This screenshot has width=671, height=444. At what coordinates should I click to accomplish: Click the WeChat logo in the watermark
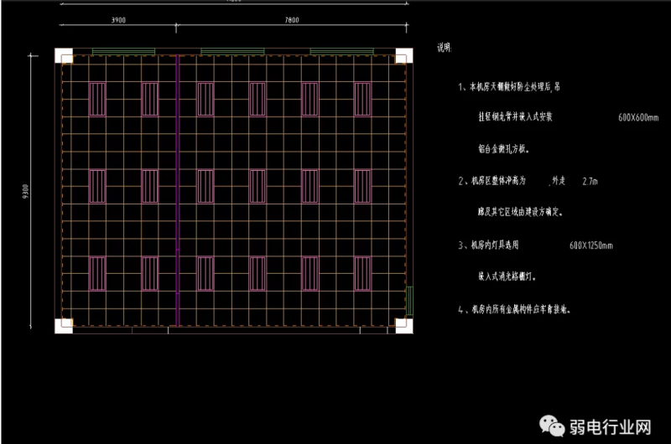point(554,427)
